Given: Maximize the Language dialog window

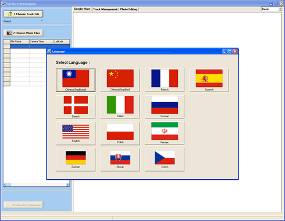Looking at the screenshot, I should [x=230, y=51].
